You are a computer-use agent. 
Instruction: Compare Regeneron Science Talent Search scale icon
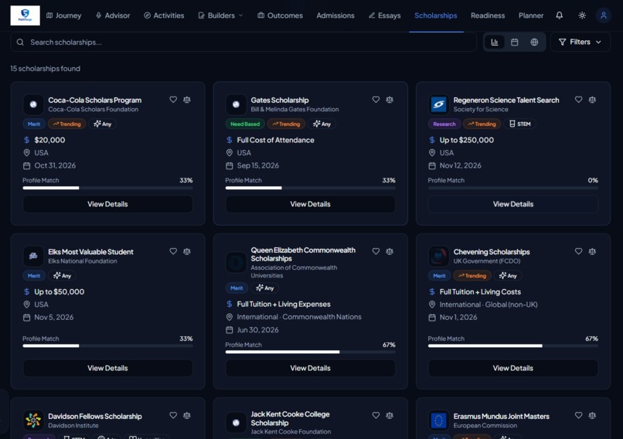pyautogui.click(x=592, y=100)
